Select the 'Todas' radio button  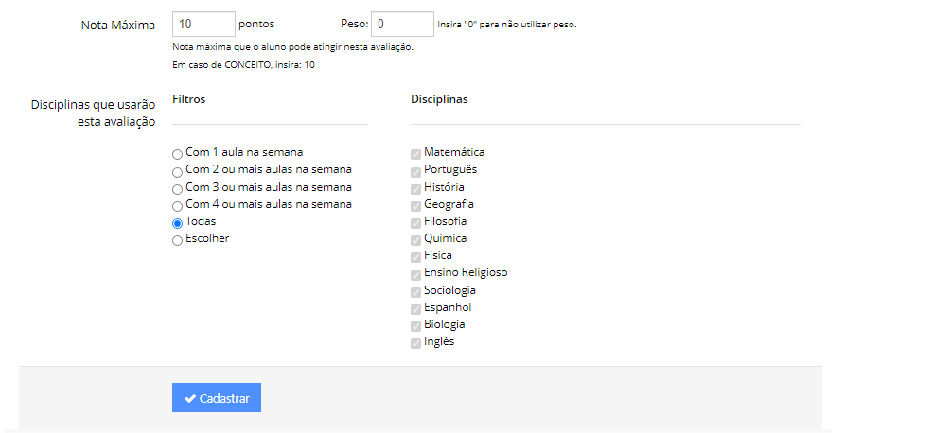point(177,223)
